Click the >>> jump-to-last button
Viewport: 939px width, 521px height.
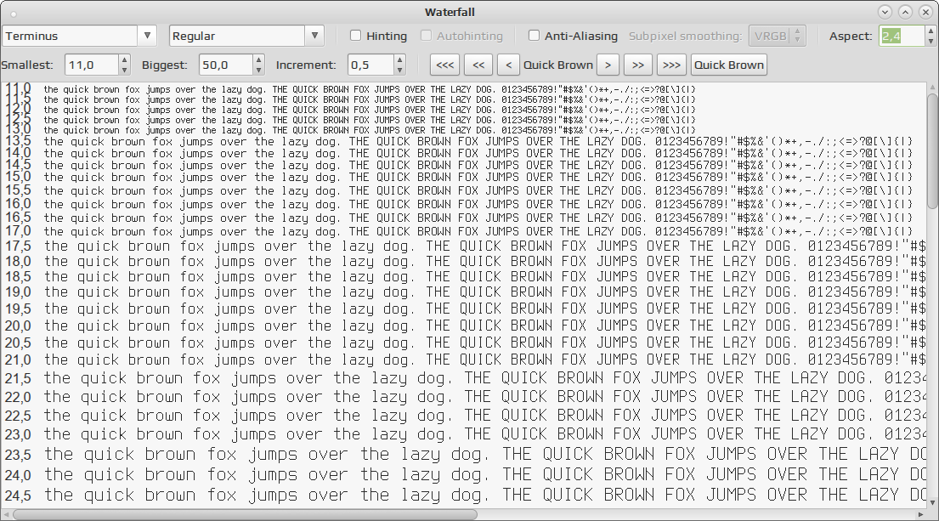pyautogui.click(x=672, y=65)
